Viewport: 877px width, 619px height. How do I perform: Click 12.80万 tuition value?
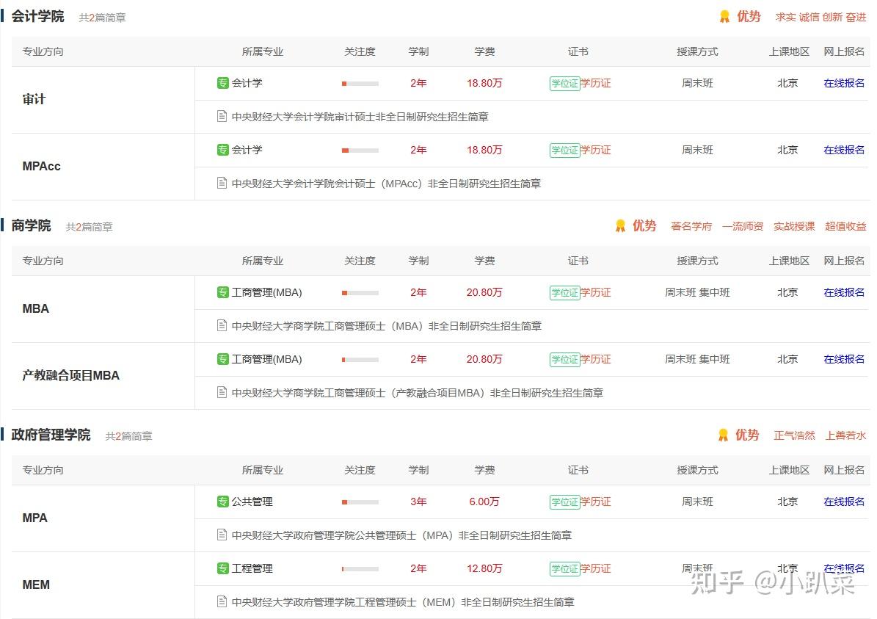(484, 568)
